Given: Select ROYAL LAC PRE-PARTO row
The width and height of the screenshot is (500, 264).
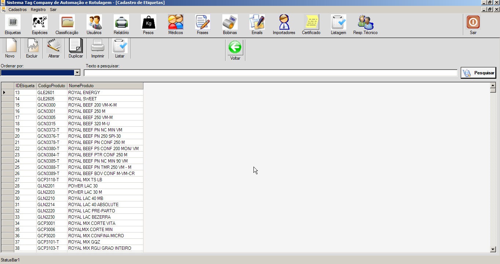Looking at the screenshot, I should point(72,211).
